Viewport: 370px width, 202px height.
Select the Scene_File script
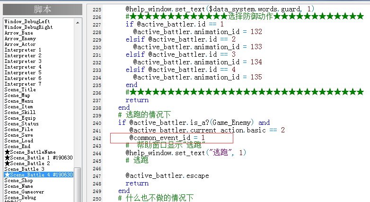point(18,129)
